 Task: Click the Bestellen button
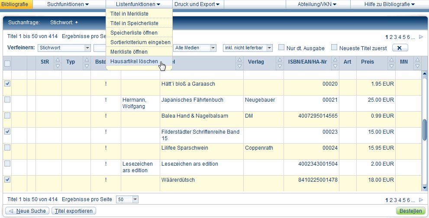410,211
